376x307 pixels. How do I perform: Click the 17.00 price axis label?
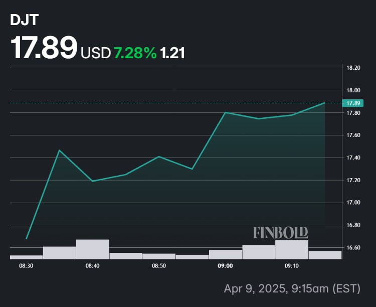coord(353,203)
